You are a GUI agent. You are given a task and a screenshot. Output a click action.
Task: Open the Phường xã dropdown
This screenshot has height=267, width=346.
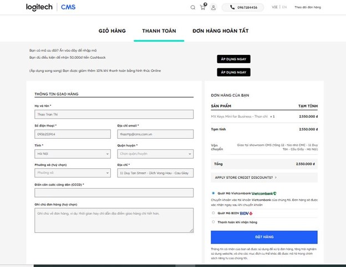[x=72, y=173]
